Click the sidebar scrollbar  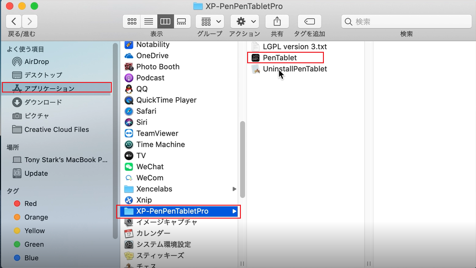pos(115,141)
